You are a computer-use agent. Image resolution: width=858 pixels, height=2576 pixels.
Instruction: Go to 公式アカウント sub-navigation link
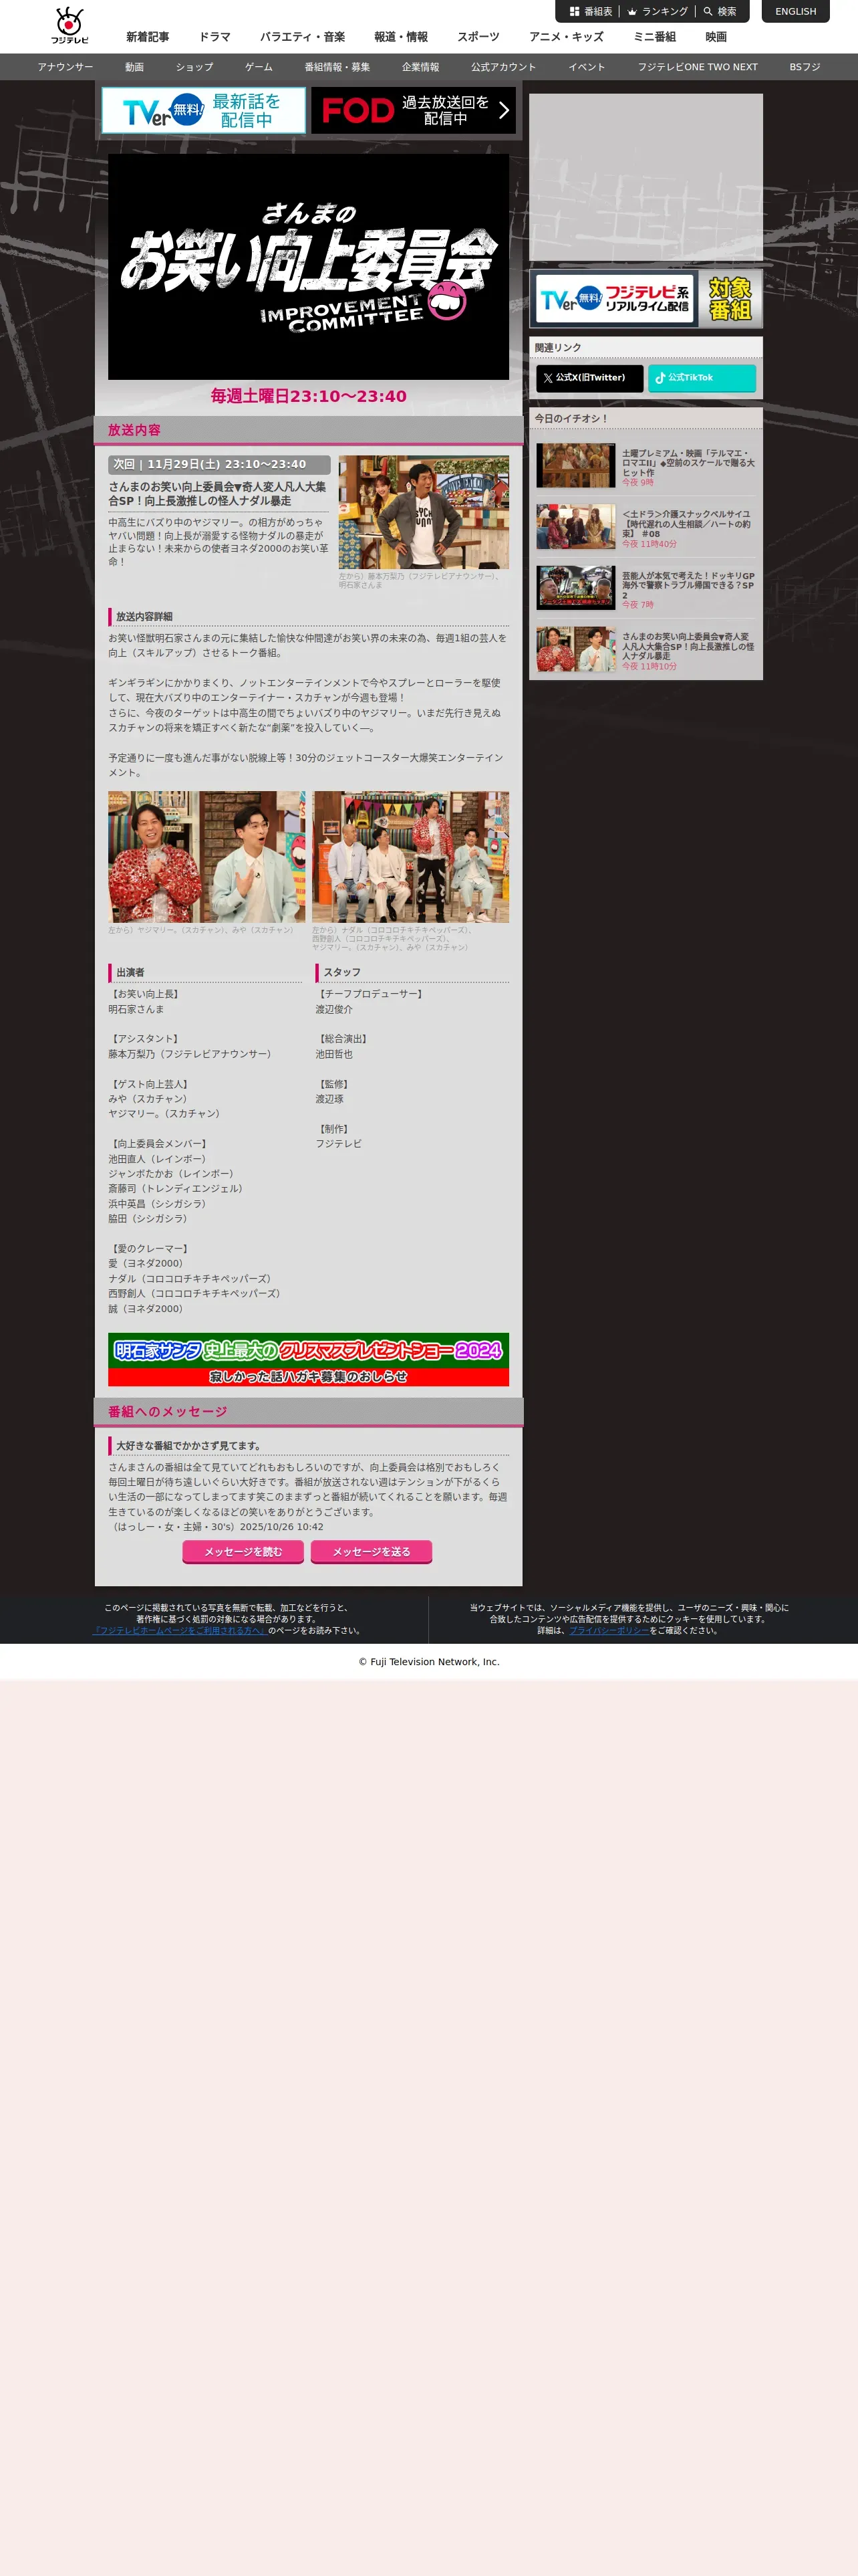(503, 67)
